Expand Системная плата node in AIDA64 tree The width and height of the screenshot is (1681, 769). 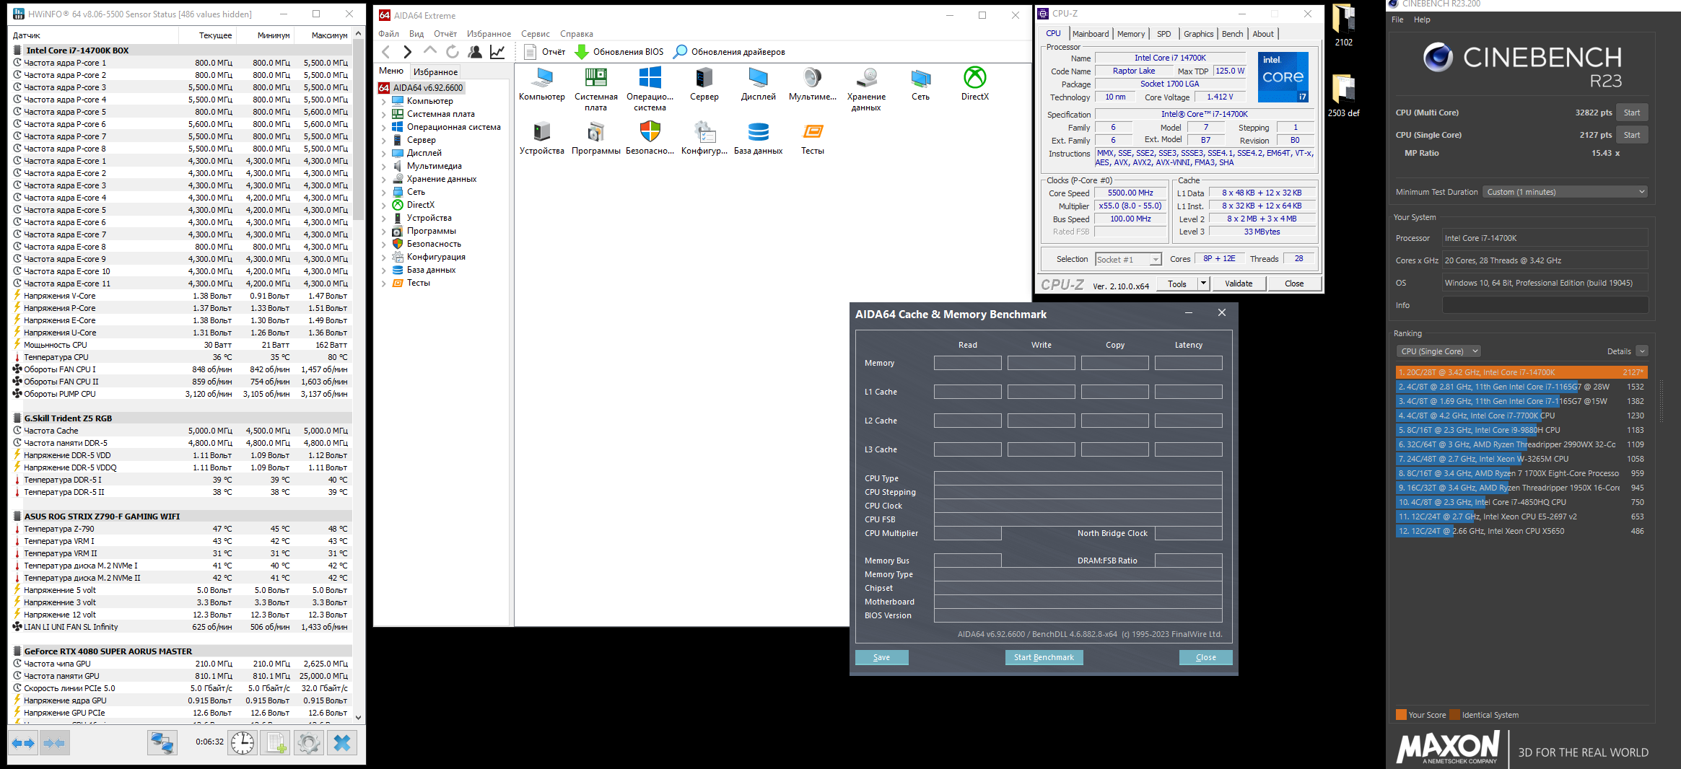(384, 115)
